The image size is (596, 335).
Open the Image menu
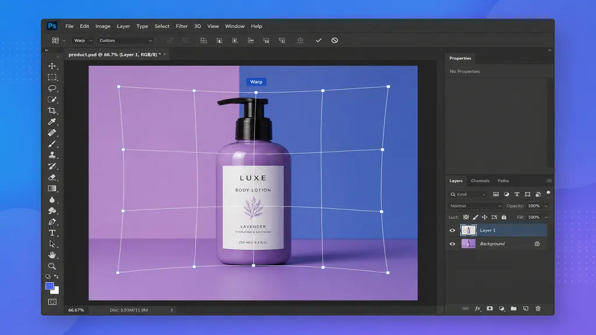pyautogui.click(x=102, y=26)
